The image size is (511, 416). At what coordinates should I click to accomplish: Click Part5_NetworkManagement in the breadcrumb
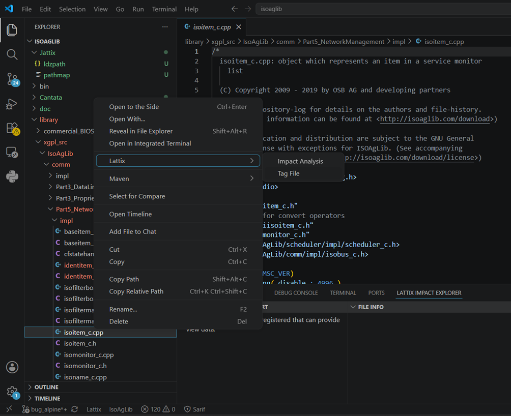coord(344,42)
